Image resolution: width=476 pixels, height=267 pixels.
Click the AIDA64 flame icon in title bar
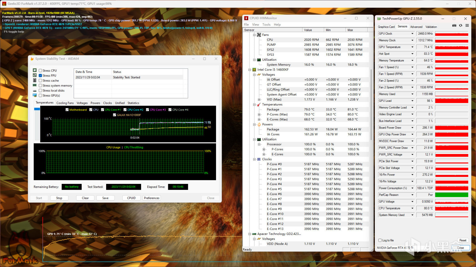coord(32,59)
